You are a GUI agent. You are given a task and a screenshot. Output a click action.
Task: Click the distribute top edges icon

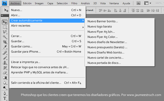point(133,10)
